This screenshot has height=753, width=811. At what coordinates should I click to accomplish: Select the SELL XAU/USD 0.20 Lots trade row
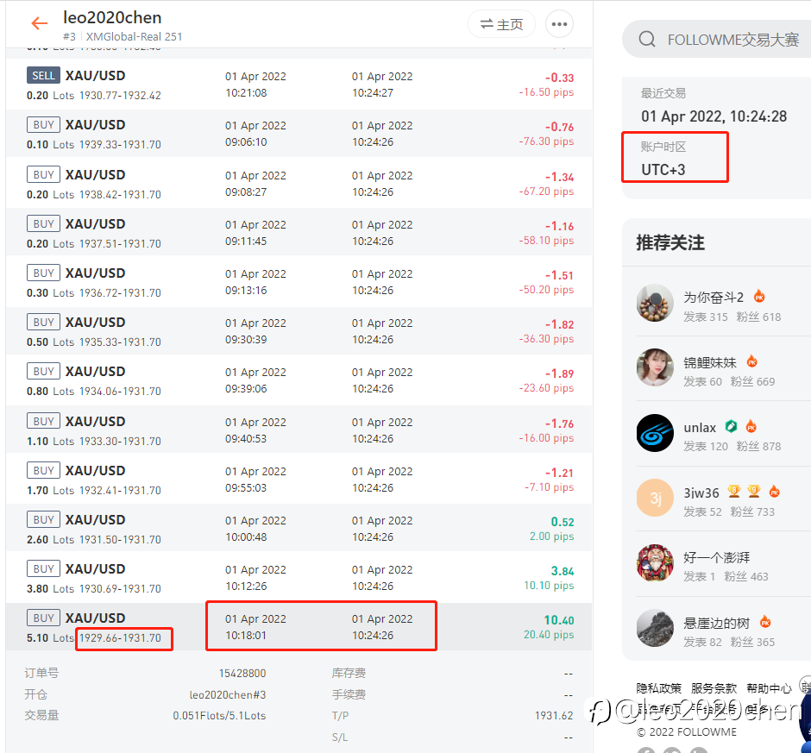tap(299, 85)
